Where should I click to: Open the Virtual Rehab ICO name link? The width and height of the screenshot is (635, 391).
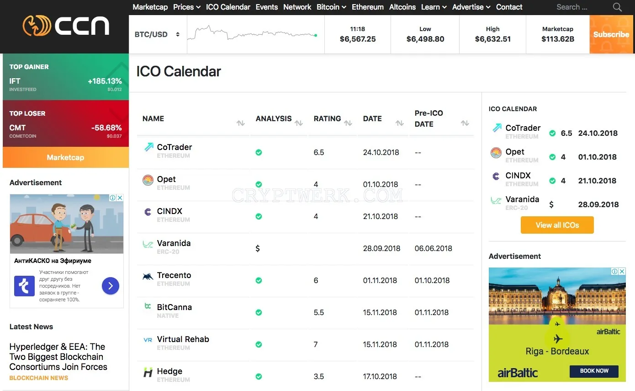click(183, 339)
